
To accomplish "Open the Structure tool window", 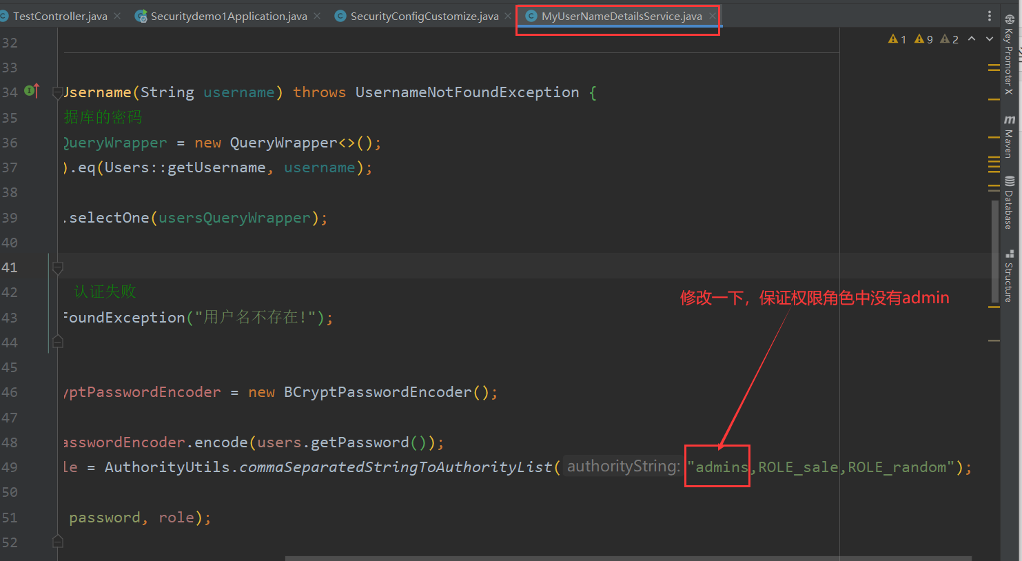I will [1010, 276].
